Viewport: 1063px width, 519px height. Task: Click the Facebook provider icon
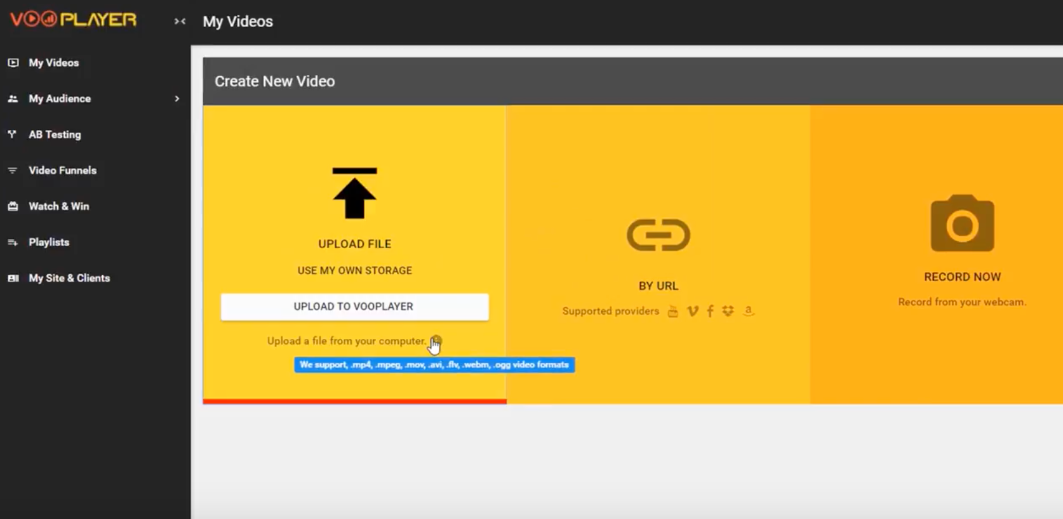click(710, 311)
